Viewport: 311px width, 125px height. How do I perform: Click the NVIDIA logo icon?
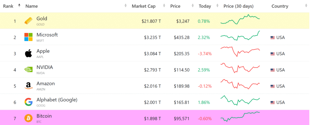click(x=28, y=70)
